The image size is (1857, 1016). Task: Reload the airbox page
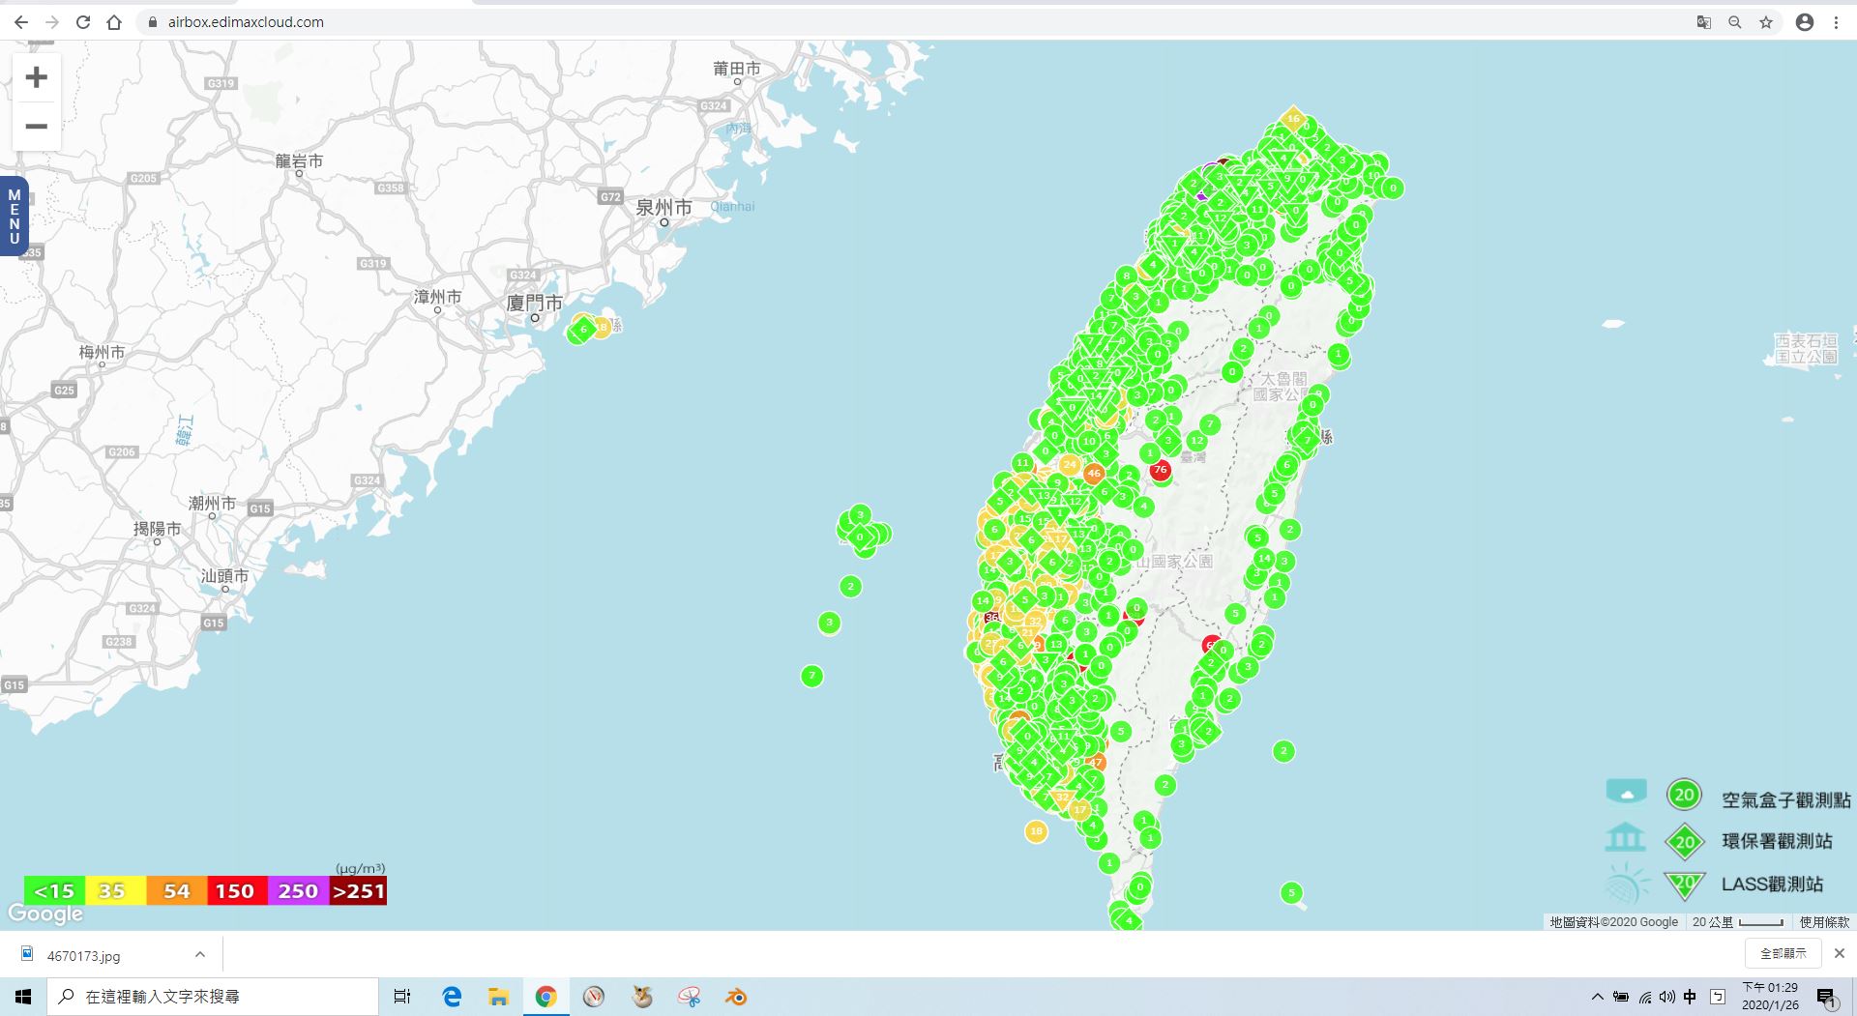click(x=83, y=22)
